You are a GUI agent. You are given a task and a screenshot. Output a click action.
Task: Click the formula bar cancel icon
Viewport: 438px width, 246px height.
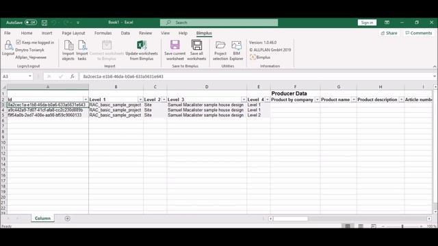[x=49, y=77]
